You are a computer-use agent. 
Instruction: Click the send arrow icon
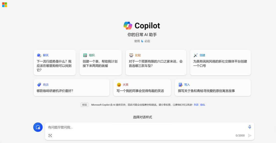pyautogui.click(x=250, y=135)
